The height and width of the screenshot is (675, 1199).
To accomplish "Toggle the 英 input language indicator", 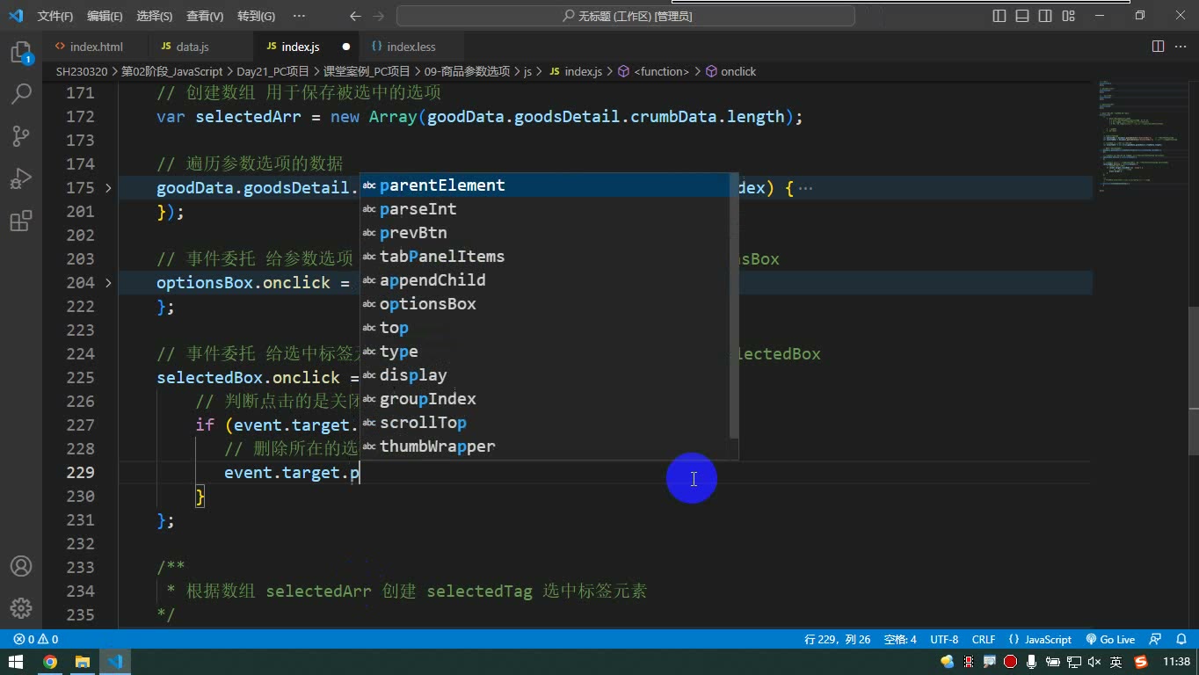I will point(1116,662).
